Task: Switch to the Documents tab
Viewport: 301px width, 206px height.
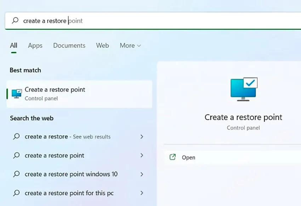Action: tap(69, 45)
